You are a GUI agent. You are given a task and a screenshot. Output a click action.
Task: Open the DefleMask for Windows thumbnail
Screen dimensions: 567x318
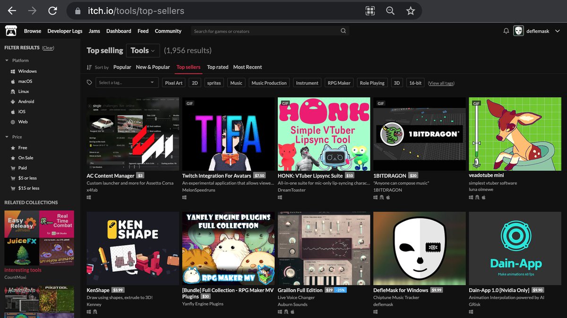419,249
